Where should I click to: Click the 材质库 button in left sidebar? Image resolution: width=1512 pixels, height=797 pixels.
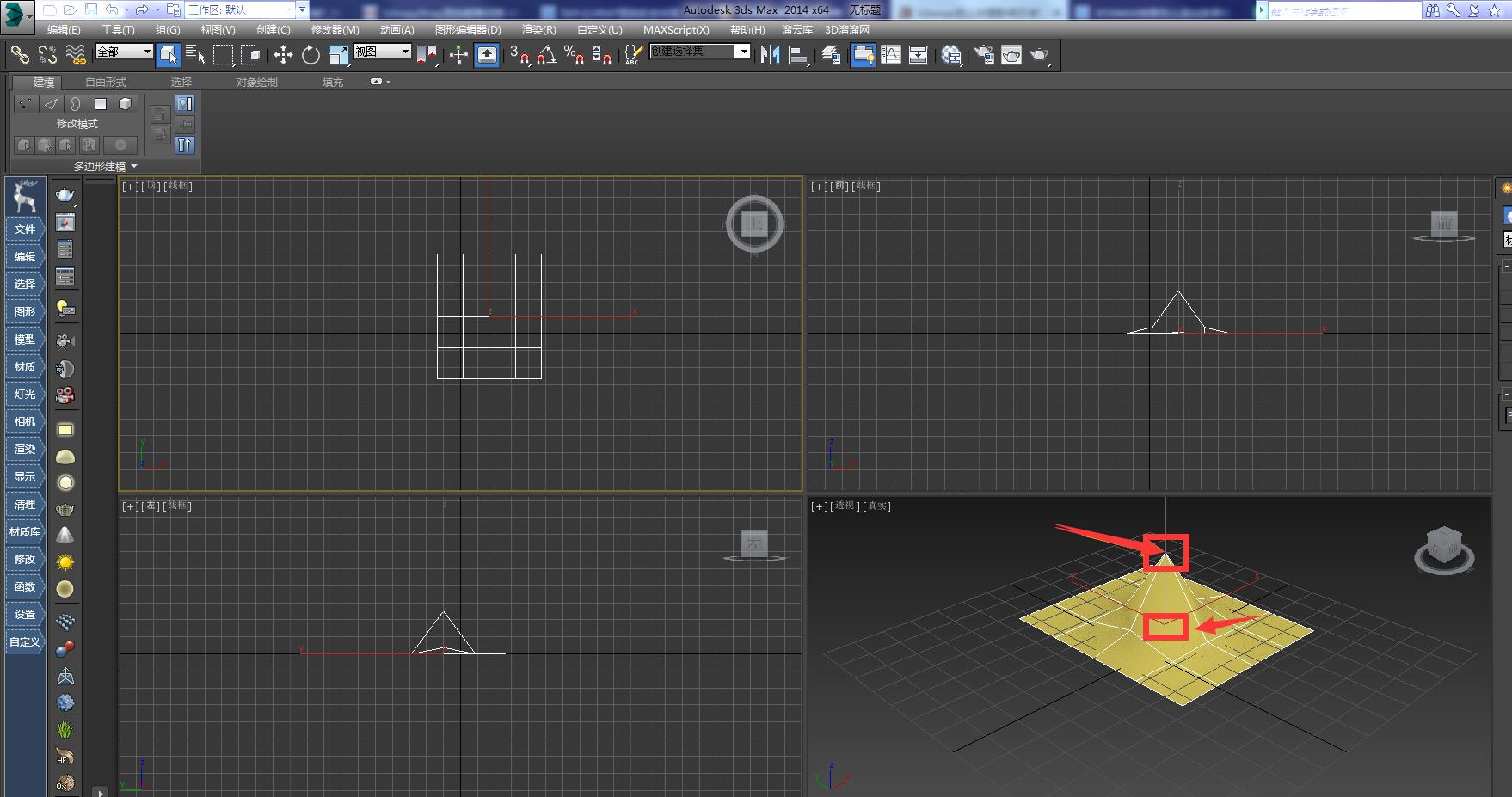pos(24,532)
